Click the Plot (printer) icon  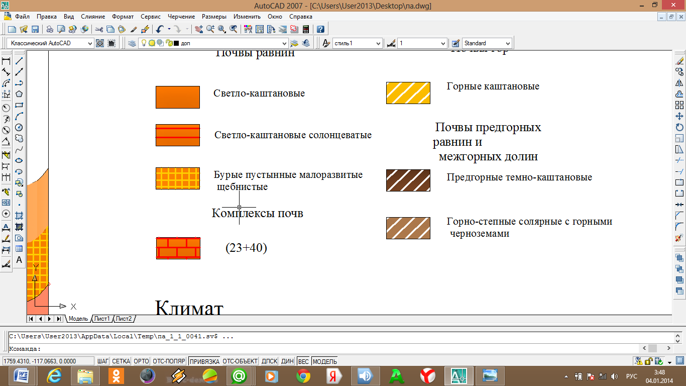tap(50, 29)
